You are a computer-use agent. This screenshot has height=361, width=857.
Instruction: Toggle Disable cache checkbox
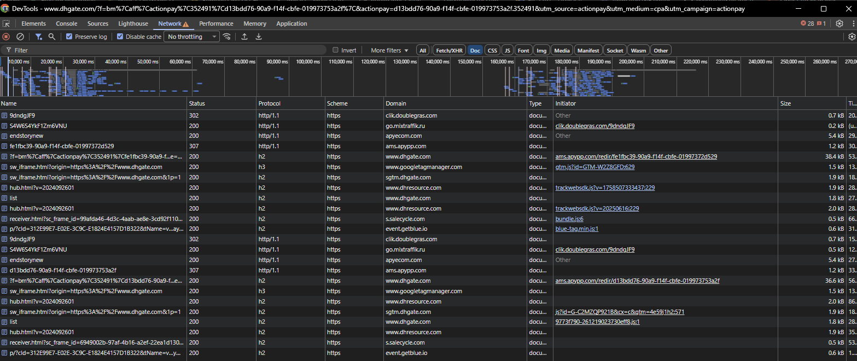click(x=120, y=37)
